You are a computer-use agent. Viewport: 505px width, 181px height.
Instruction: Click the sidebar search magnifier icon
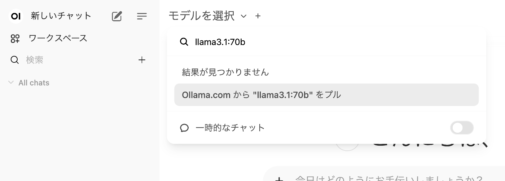(15, 60)
